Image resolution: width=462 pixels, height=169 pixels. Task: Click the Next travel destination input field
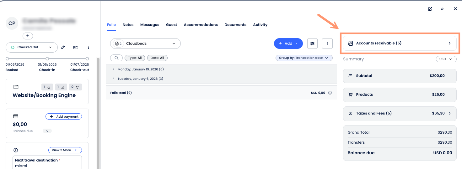pyautogui.click(x=47, y=166)
